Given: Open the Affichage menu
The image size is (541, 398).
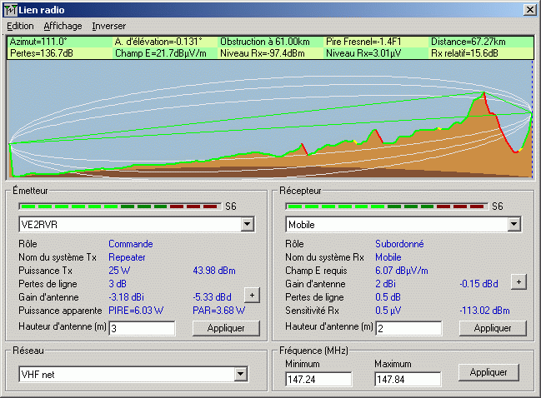Looking at the screenshot, I should click(x=63, y=26).
